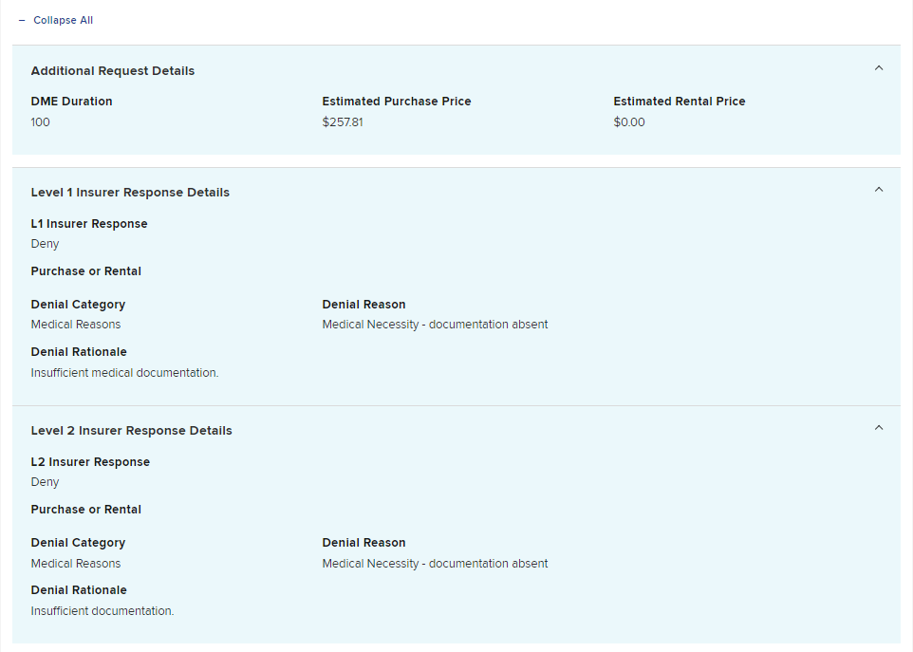Click the L2 Insurer Response label
This screenshot has width=913, height=652.
pyautogui.click(x=90, y=462)
